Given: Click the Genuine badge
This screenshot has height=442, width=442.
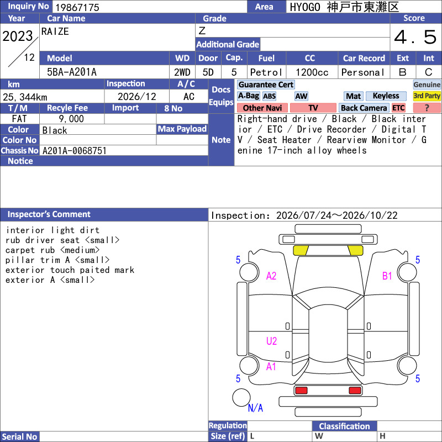Looking at the screenshot, I should click(x=427, y=85).
